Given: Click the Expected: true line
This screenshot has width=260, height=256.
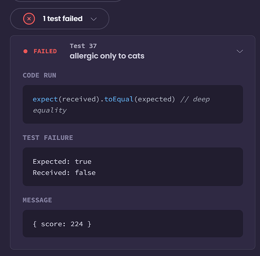Looking at the screenshot, I should coord(62,162).
